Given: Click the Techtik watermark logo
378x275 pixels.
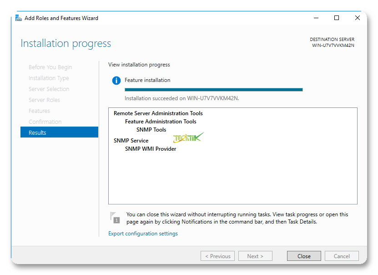Looking at the screenshot, I should click(188, 137).
